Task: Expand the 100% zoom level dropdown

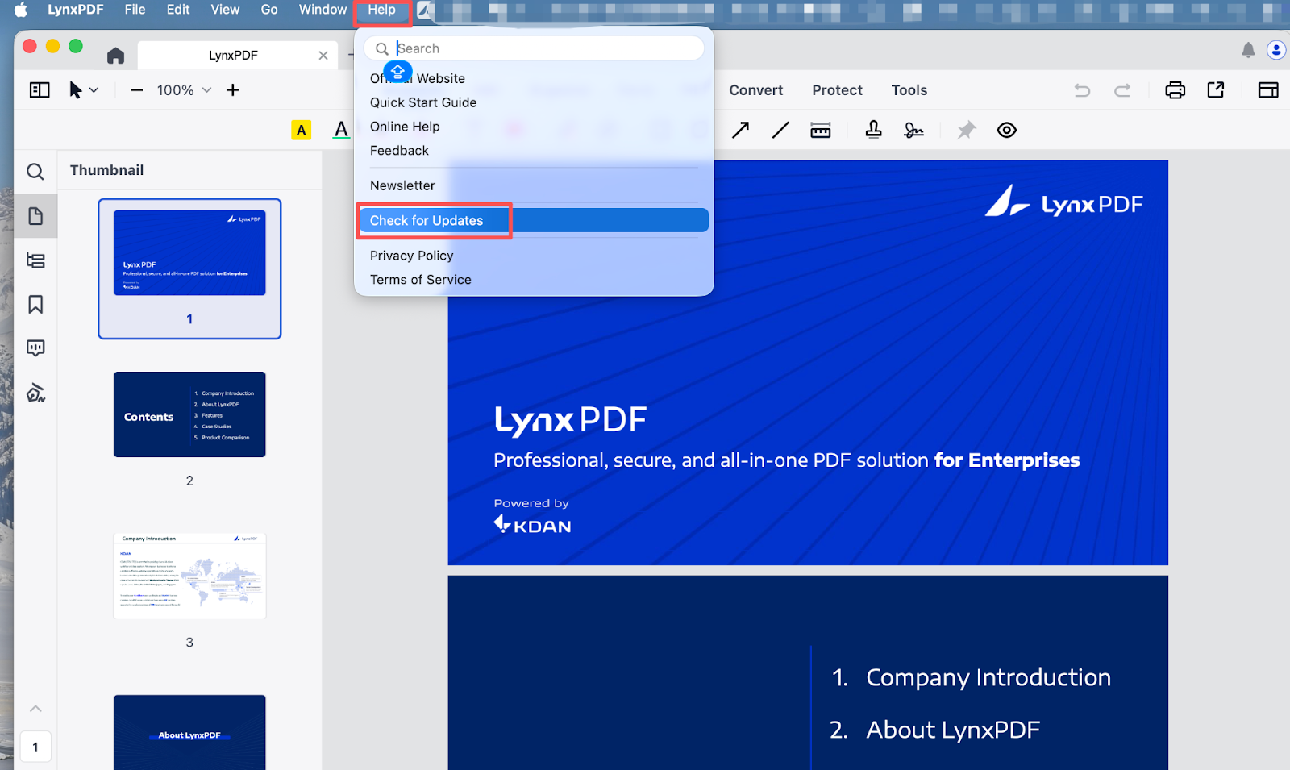Action: (x=206, y=90)
